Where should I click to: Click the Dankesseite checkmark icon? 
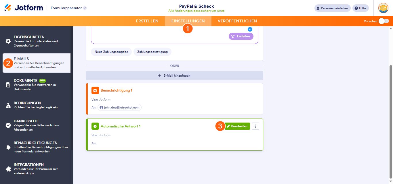tap(8, 125)
